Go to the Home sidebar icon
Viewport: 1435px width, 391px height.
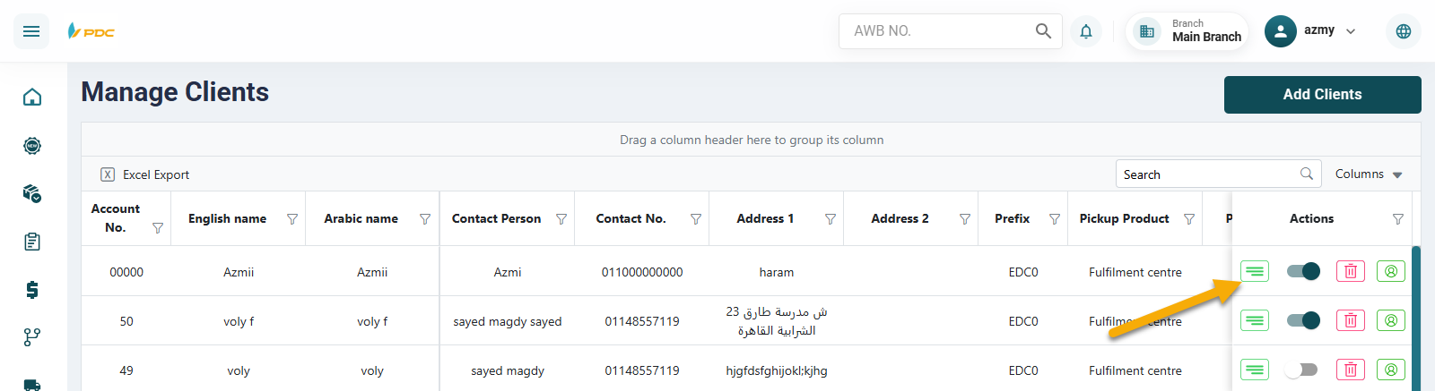[x=32, y=97]
